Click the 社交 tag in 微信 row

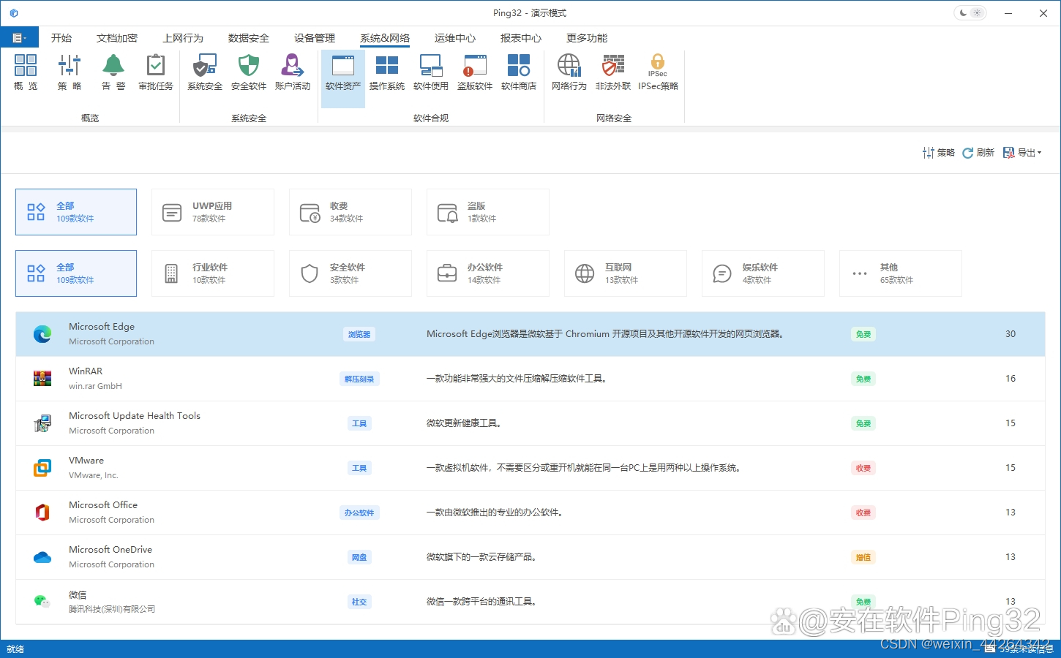click(x=359, y=602)
